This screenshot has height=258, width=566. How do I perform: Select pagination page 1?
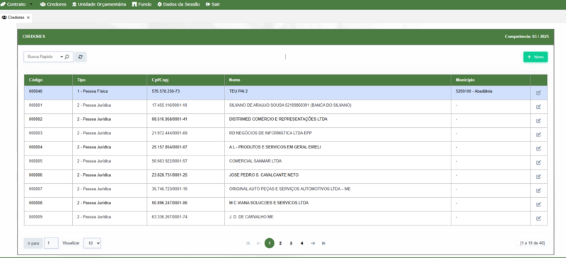(270, 243)
